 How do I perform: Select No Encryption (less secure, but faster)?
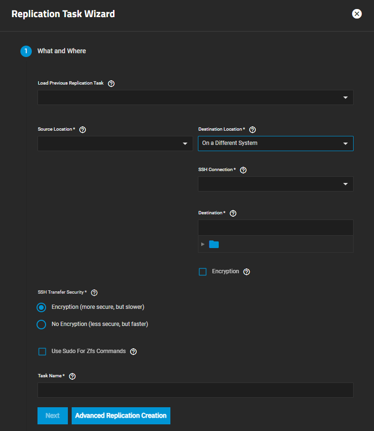pos(42,325)
